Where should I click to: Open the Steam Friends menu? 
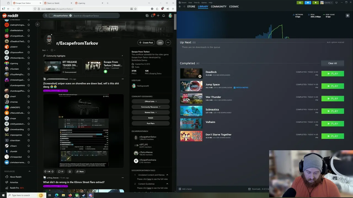[x=197, y=2]
